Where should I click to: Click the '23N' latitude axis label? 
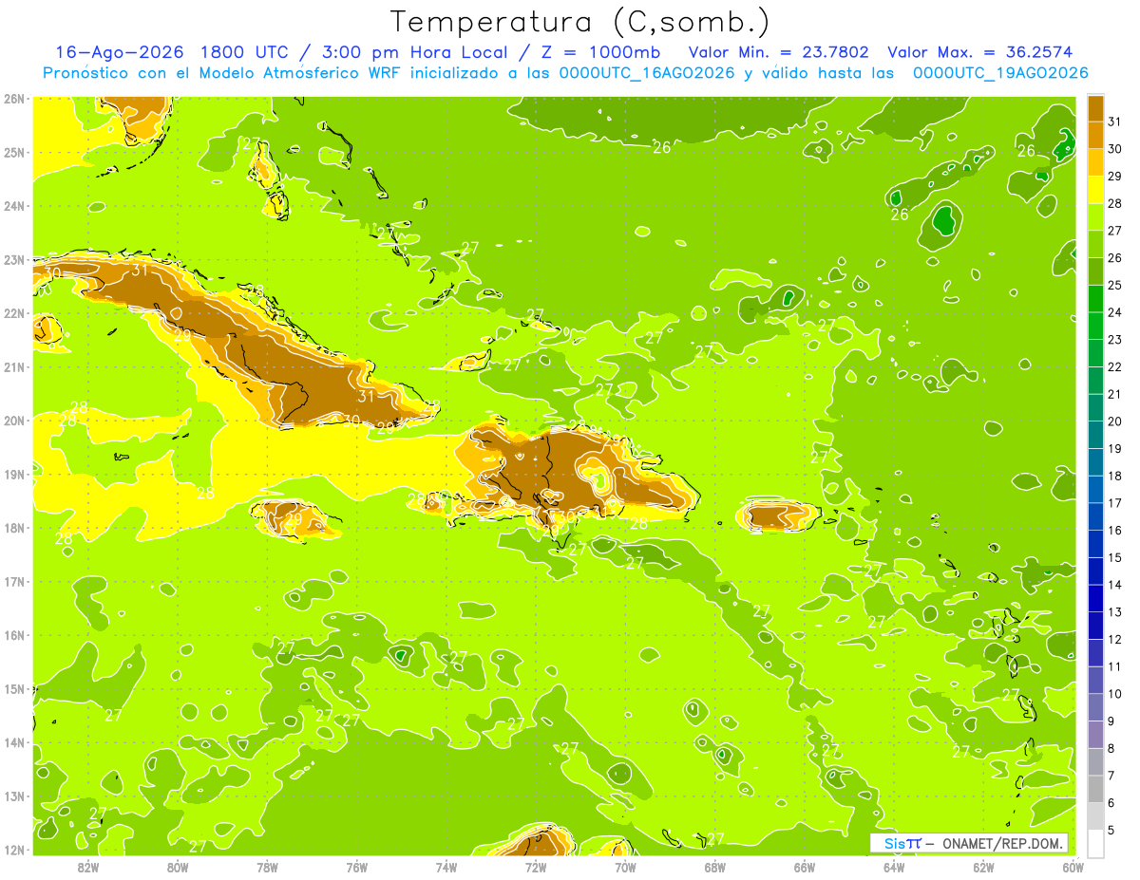click(x=14, y=259)
